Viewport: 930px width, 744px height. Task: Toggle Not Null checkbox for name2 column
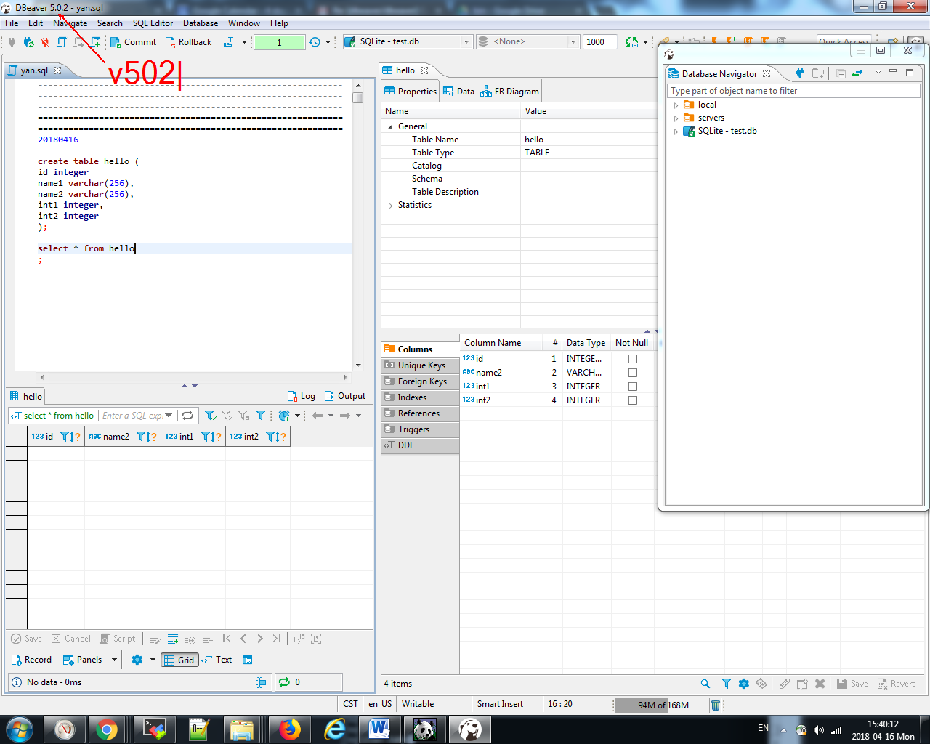click(633, 373)
